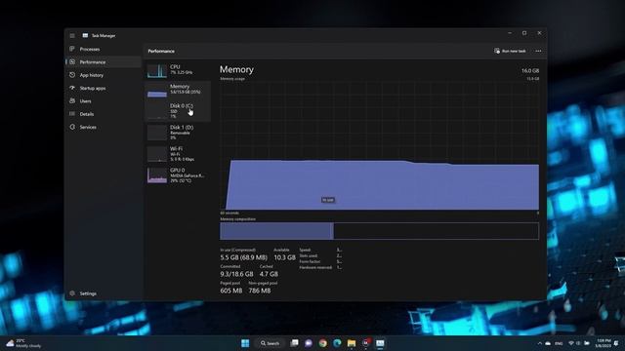Open Chat app from taskbar
The height and width of the screenshot is (351, 625).
[x=309, y=343]
